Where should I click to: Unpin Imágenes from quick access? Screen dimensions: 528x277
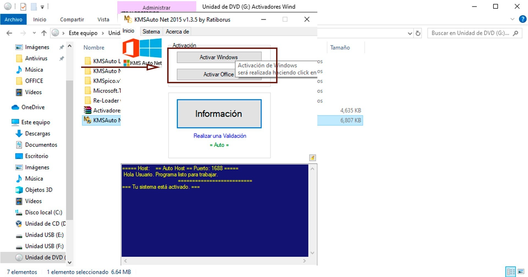[62, 47]
